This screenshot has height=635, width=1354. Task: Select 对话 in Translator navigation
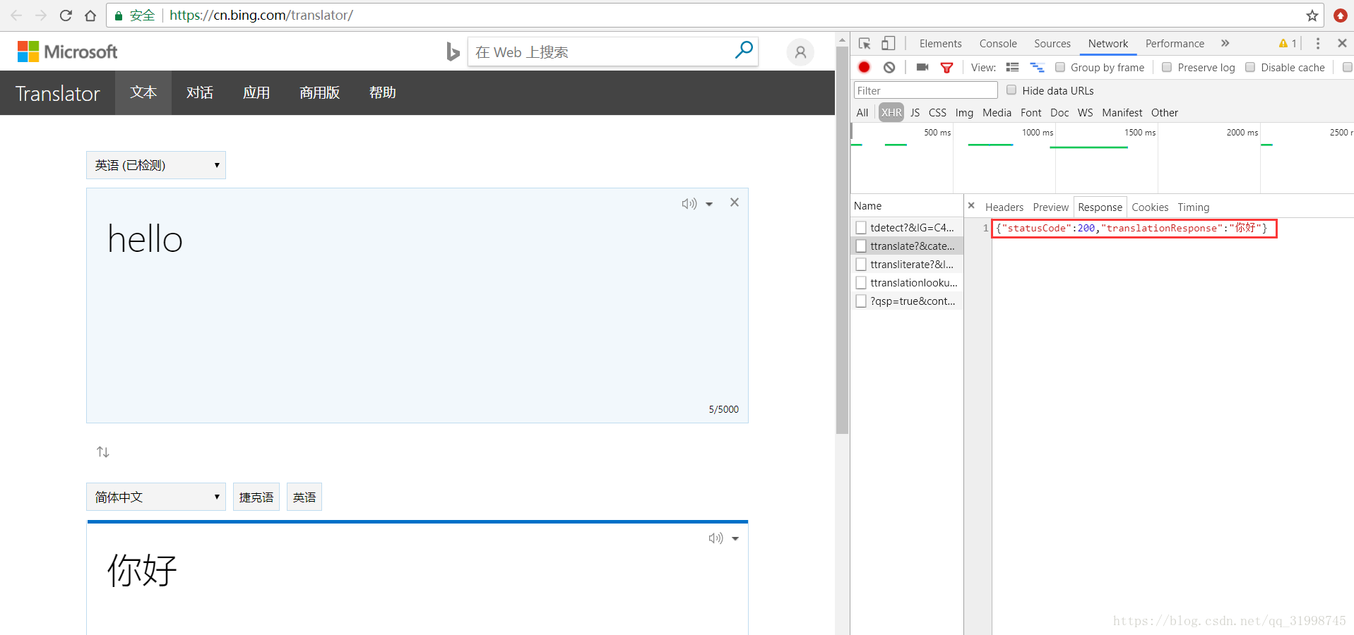point(200,92)
